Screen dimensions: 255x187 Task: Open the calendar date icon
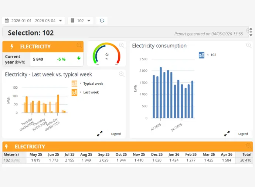click(7, 21)
